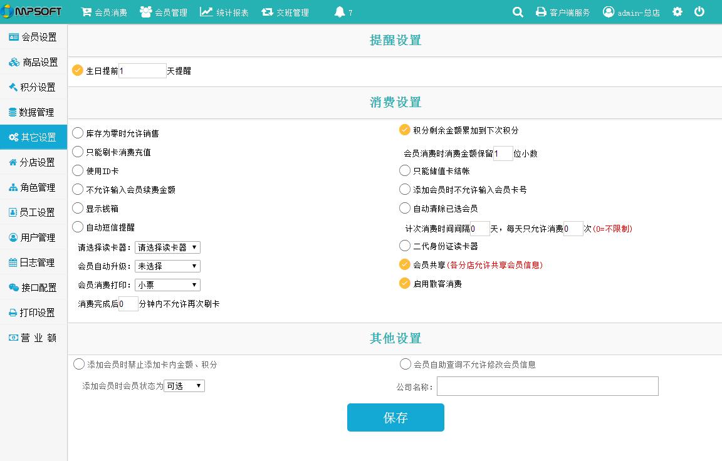Screen dimensions: 722x461
Task: Click the search magnifier icon
Action: 518,12
